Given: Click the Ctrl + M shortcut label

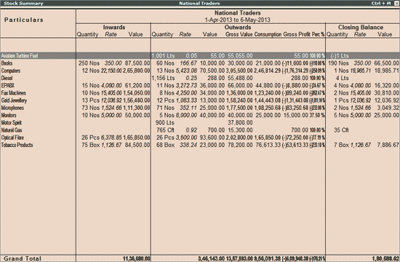Looking at the screenshot, I should click(x=381, y=4).
